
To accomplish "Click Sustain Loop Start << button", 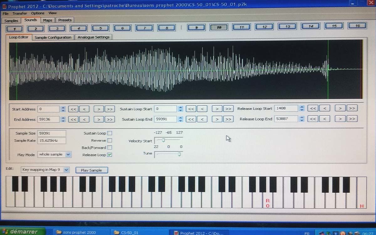I will [191, 109].
